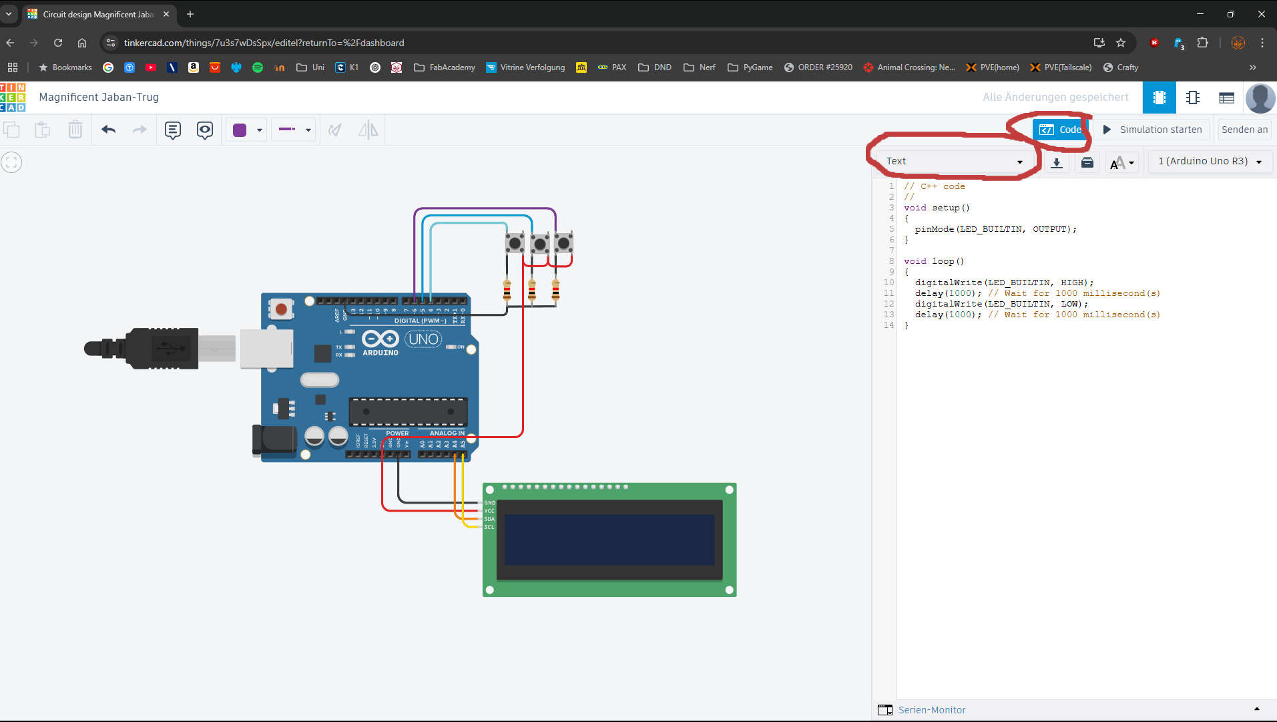This screenshot has height=722, width=1277.
Task: Open the Crafty bookmark
Action: 1121,67
